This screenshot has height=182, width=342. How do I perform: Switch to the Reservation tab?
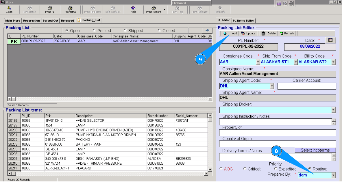(32, 21)
